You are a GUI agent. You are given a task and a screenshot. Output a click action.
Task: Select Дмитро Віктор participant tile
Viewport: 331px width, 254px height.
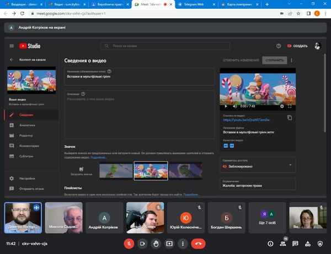coord(23,218)
